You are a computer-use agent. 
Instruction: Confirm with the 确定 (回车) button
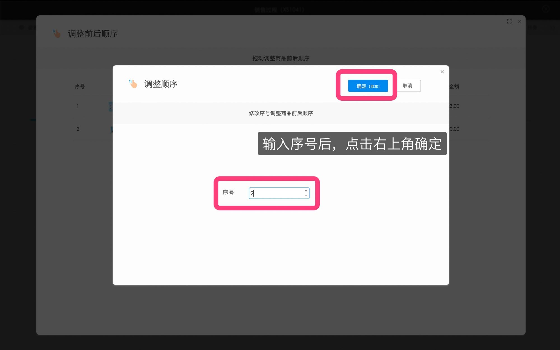[x=368, y=86]
